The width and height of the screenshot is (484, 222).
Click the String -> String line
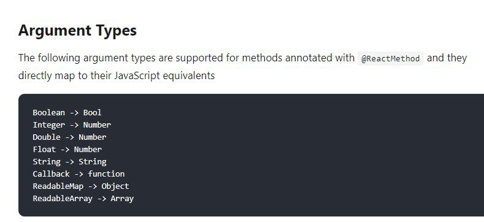pyautogui.click(x=69, y=162)
